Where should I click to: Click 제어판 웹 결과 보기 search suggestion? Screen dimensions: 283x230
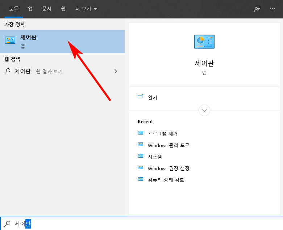62,71
